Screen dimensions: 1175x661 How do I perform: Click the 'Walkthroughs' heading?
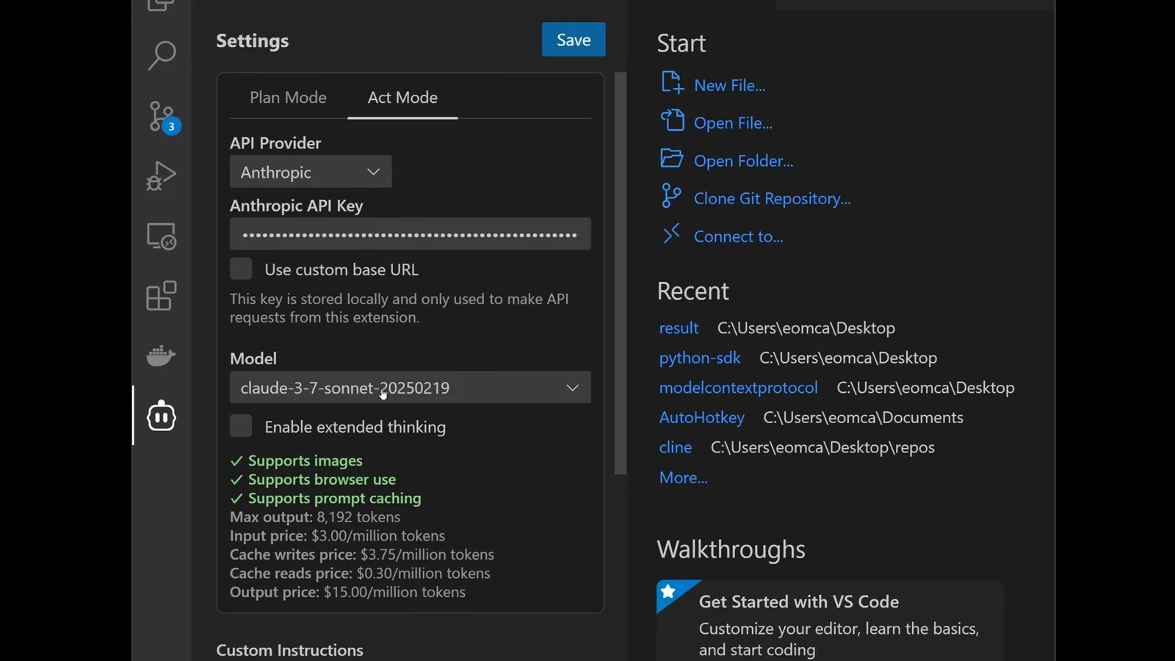tap(731, 549)
